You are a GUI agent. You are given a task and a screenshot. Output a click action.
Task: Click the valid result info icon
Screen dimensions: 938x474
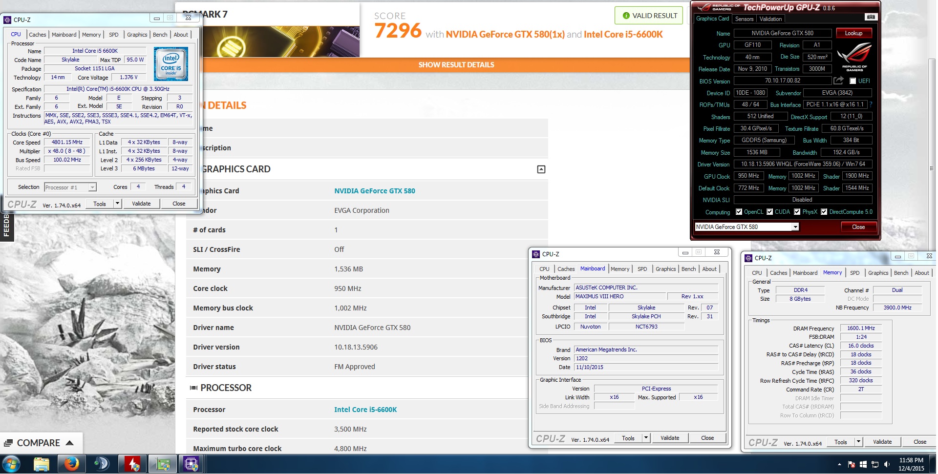(626, 16)
